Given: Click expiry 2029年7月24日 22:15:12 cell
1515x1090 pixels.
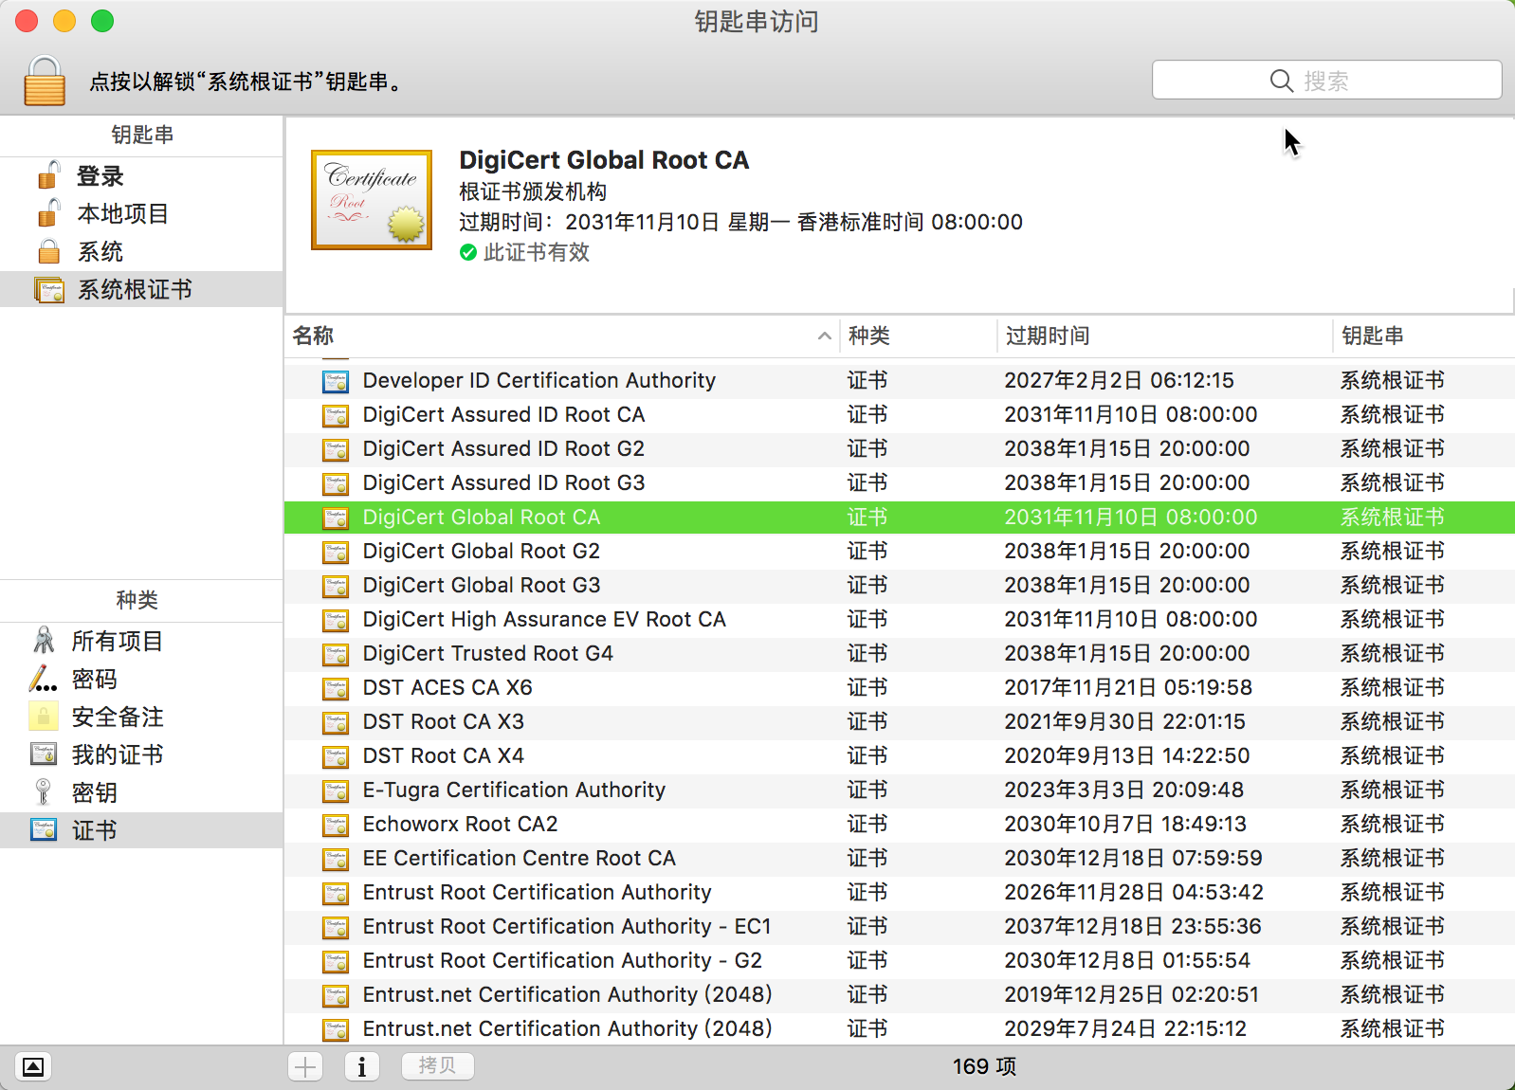Looking at the screenshot, I should point(1125,1029).
